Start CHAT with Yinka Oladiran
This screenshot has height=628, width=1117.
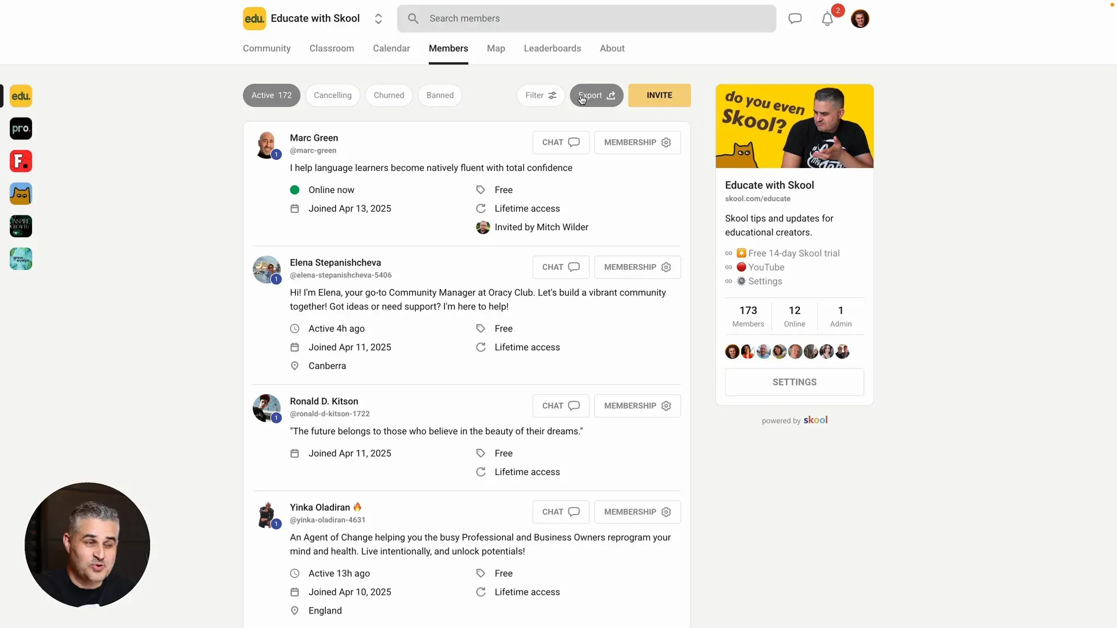click(x=561, y=512)
